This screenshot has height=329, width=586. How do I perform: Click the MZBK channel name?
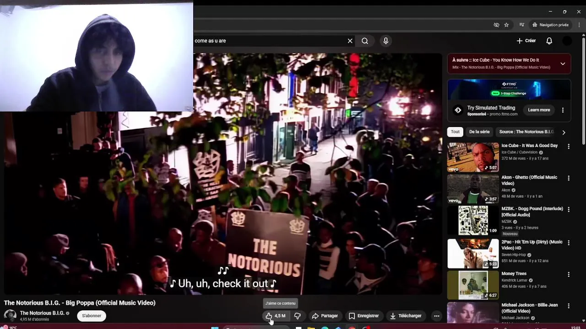(506, 222)
